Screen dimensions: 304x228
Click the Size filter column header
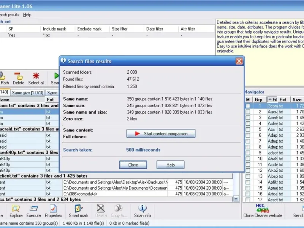point(127,29)
